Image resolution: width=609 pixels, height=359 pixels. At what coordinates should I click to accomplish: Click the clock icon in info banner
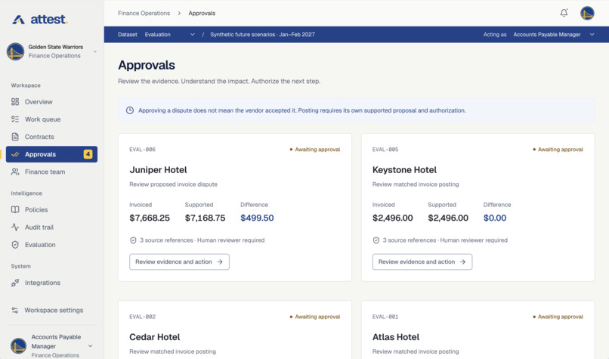(x=130, y=110)
